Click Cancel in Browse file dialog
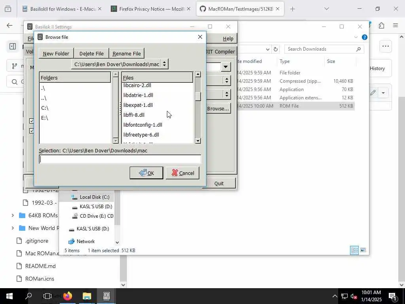Image resolution: width=405 pixels, height=304 pixels. point(182,173)
